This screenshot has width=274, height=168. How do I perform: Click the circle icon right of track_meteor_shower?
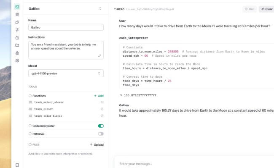(x=102, y=102)
